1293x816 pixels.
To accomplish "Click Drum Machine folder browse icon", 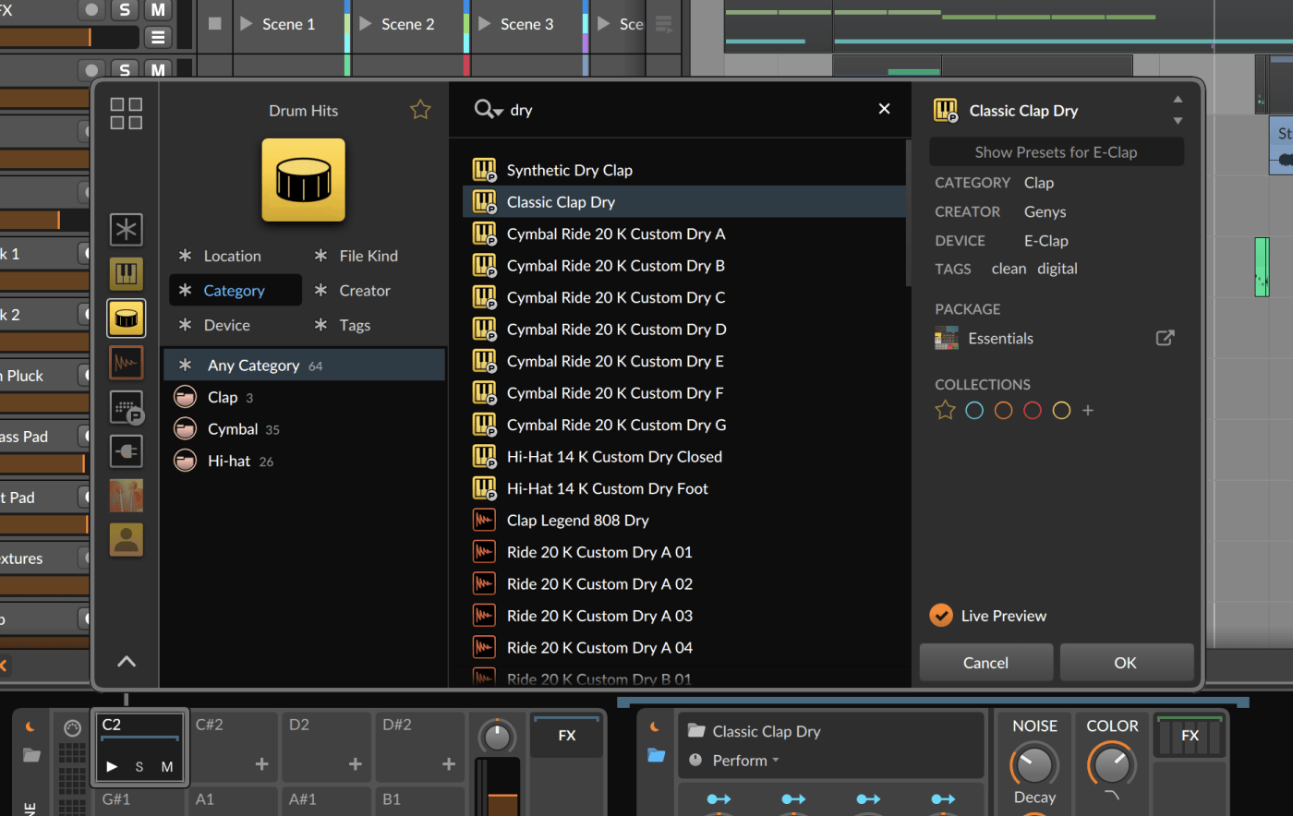I will coord(31,755).
